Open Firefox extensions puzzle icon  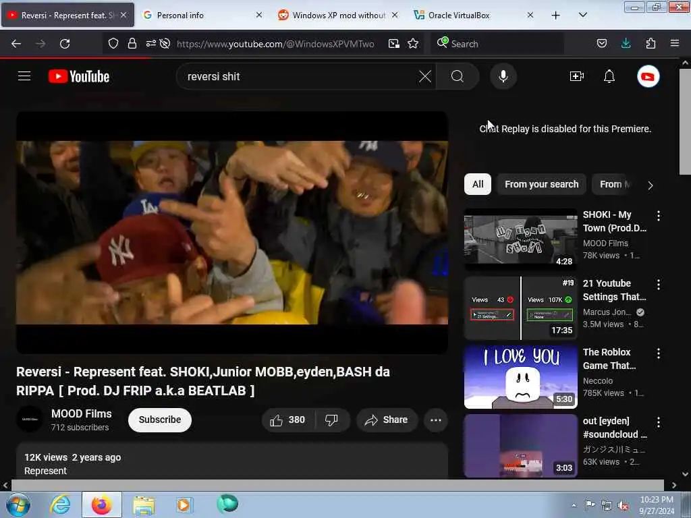(x=651, y=43)
